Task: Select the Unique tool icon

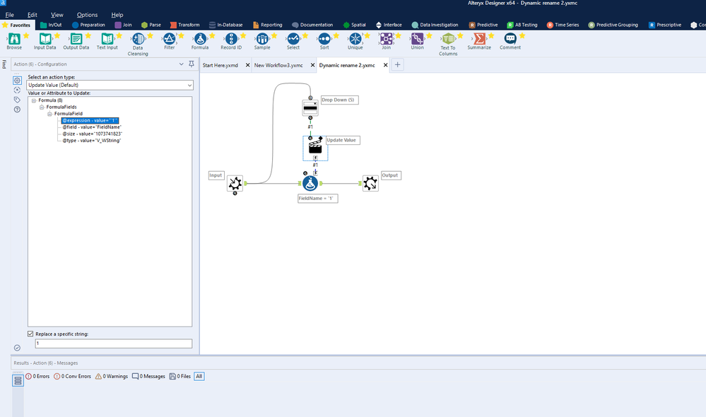Action: [355, 39]
